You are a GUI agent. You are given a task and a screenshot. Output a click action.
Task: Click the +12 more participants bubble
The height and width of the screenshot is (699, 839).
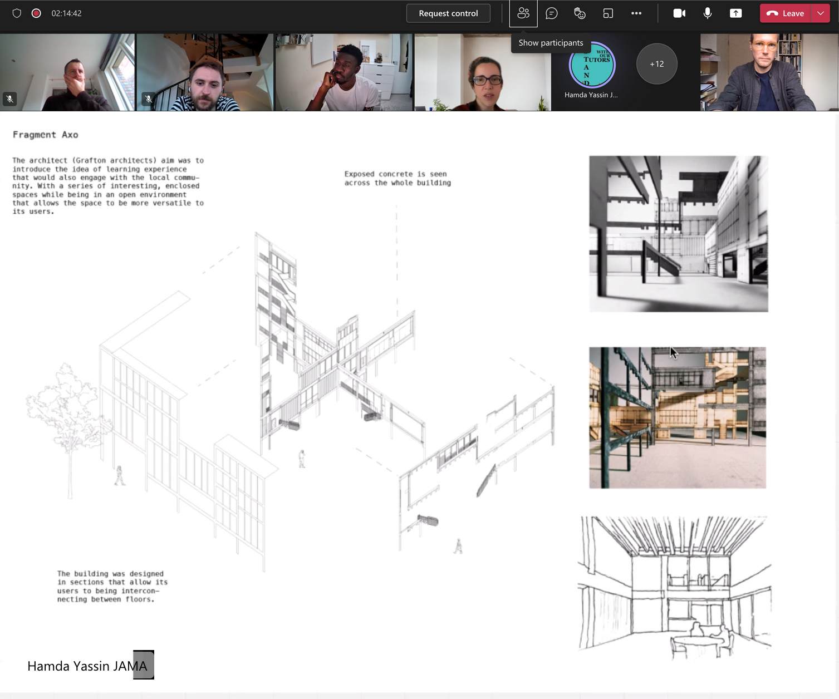pos(657,64)
